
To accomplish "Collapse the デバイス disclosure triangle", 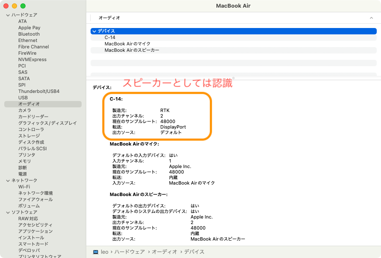I will click(94, 31).
